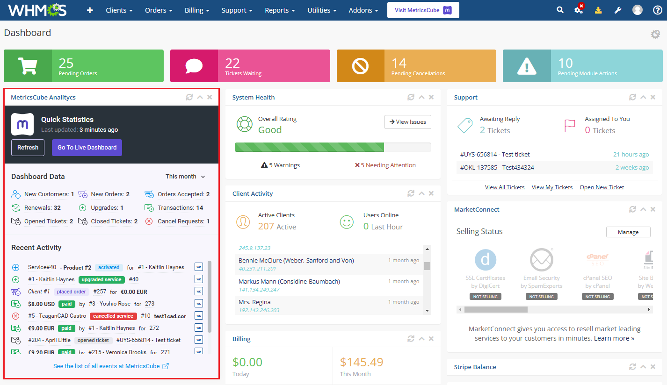Refresh the System Health widget
The image size is (667, 385).
pyautogui.click(x=411, y=97)
